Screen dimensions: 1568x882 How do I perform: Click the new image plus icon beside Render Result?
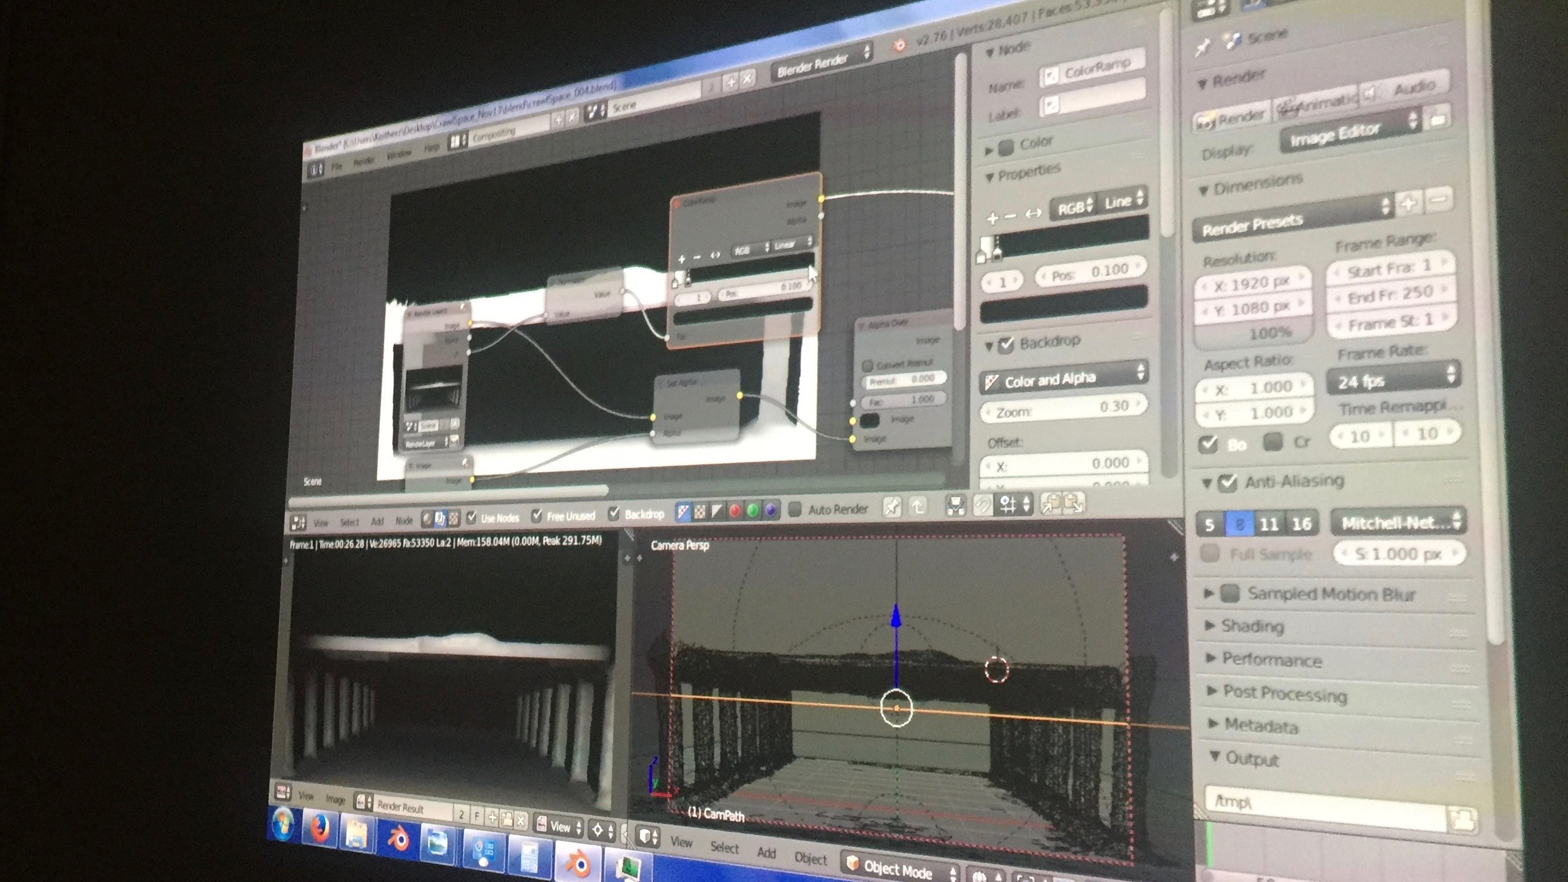click(492, 817)
